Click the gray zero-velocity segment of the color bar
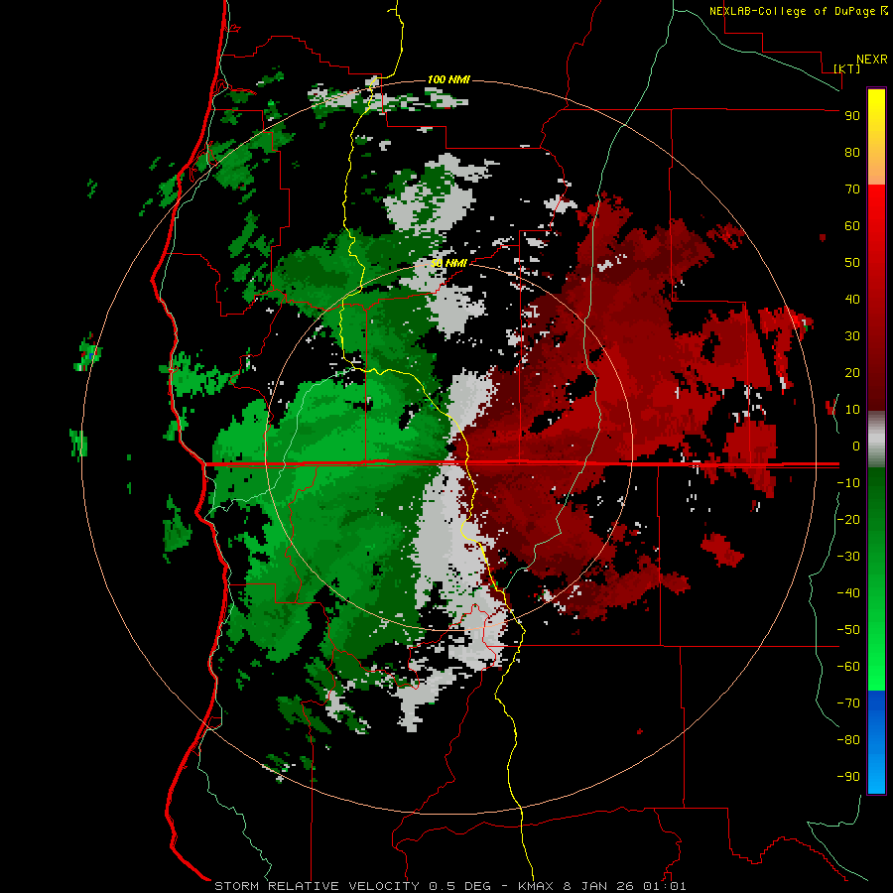The width and height of the screenshot is (893, 893). (x=876, y=440)
